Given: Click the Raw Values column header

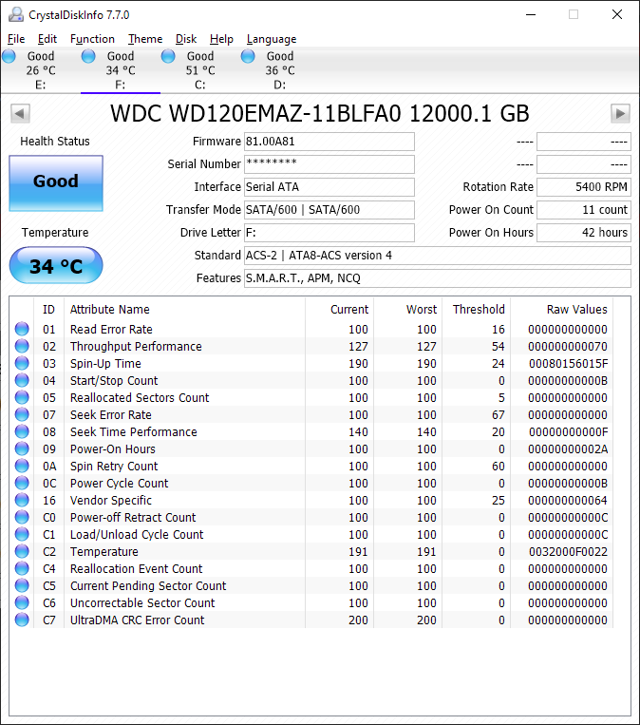Looking at the screenshot, I should [576, 309].
